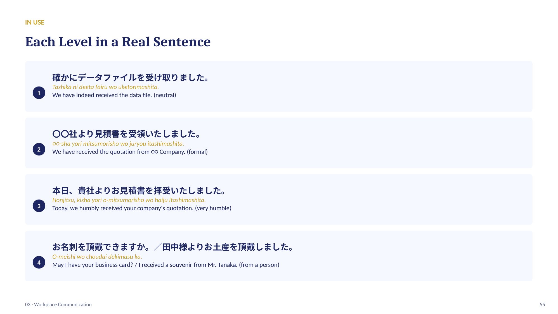Select the sentence 〇〇社より見積書を受領いたしました
The image size is (558, 314).
point(127,134)
